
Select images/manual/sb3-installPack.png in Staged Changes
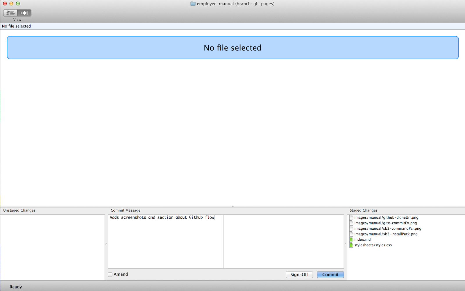tap(386, 234)
